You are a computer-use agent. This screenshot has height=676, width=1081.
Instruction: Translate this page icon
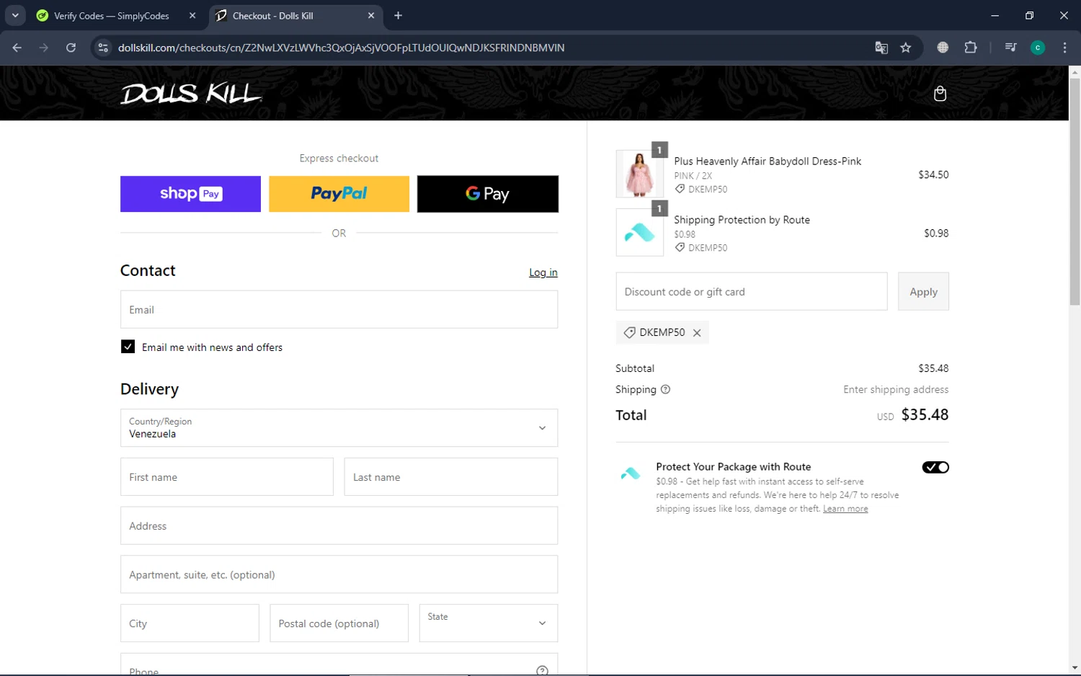pyautogui.click(x=881, y=48)
